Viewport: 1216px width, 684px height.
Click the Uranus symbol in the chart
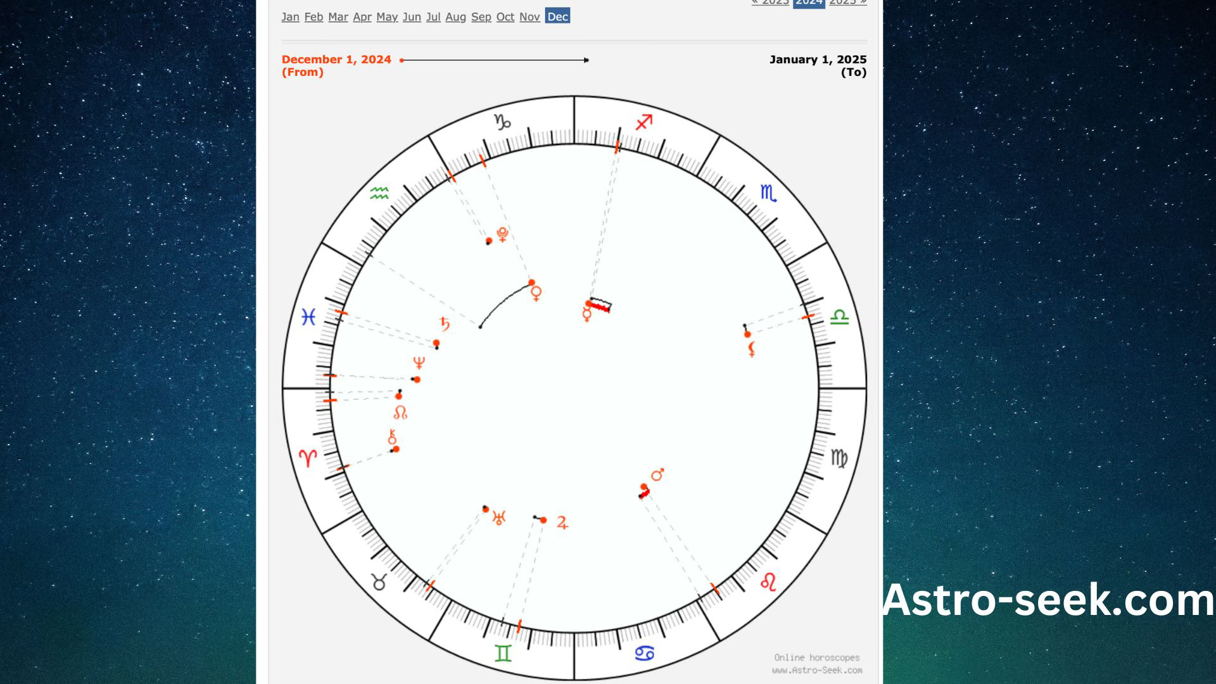(x=500, y=517)
